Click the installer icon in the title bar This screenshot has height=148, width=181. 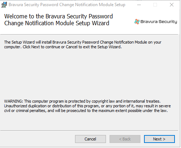4,5
